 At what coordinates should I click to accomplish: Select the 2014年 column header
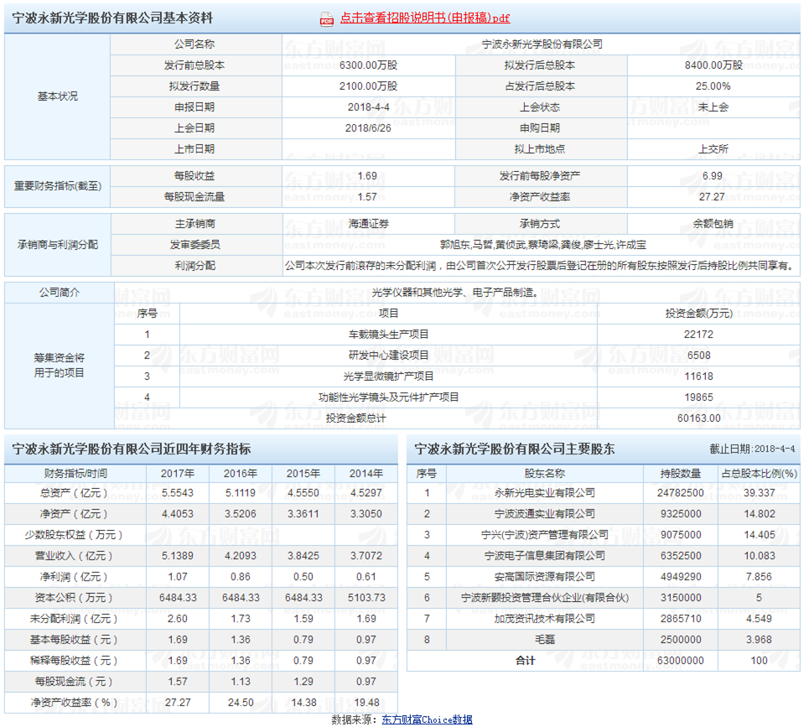[366, 472]
